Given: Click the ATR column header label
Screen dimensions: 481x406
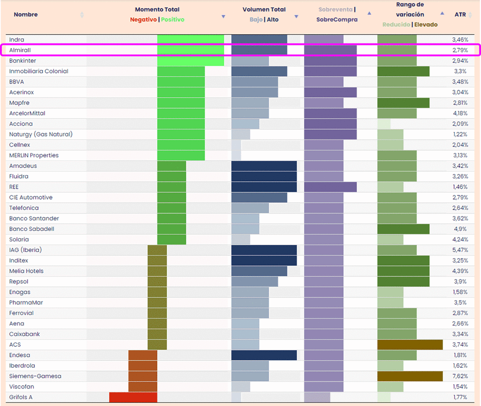Looking at the screenshot, I should coord(460,14).
